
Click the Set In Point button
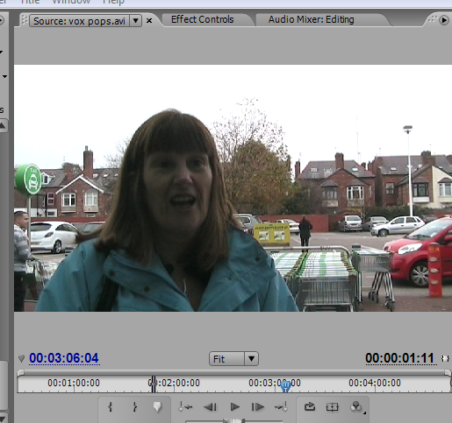111,406
